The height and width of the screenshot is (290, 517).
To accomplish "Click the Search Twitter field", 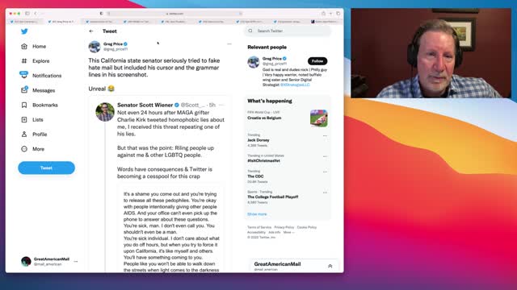I will (x=288, y=31).
